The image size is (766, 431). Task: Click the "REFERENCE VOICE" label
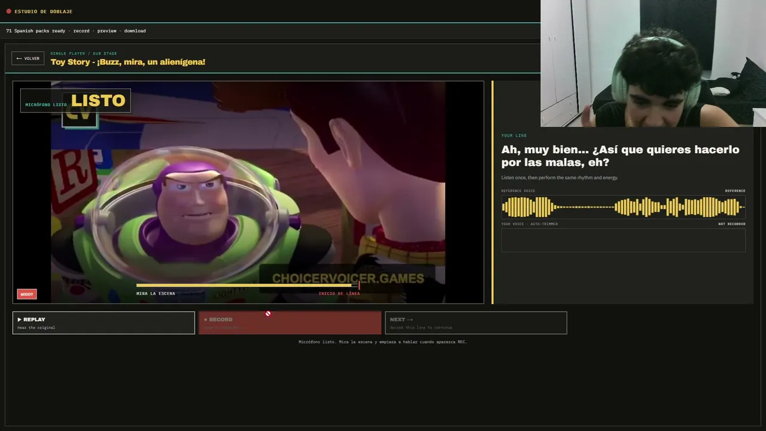pyautogui.click(x=518, y=191)
